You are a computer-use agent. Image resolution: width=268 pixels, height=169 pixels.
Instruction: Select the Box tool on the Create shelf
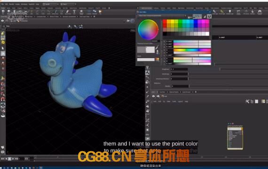[x=3, y=12]
